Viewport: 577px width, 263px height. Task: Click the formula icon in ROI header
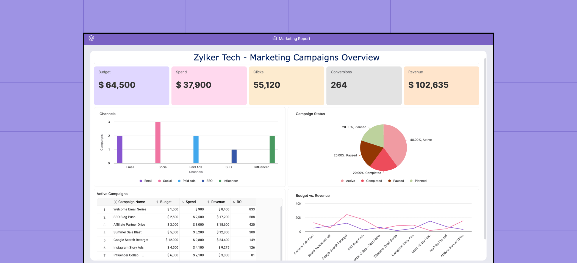234,202
